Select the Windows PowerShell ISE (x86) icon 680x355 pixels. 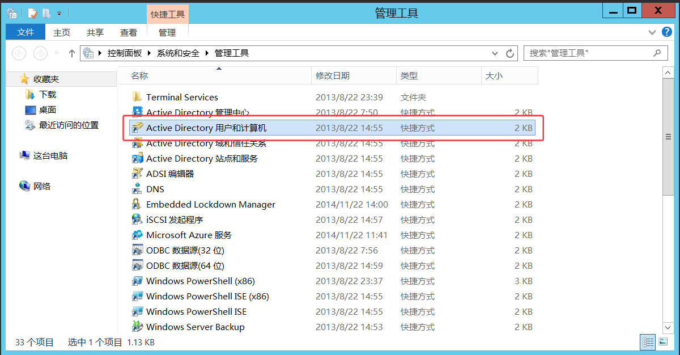137,296
